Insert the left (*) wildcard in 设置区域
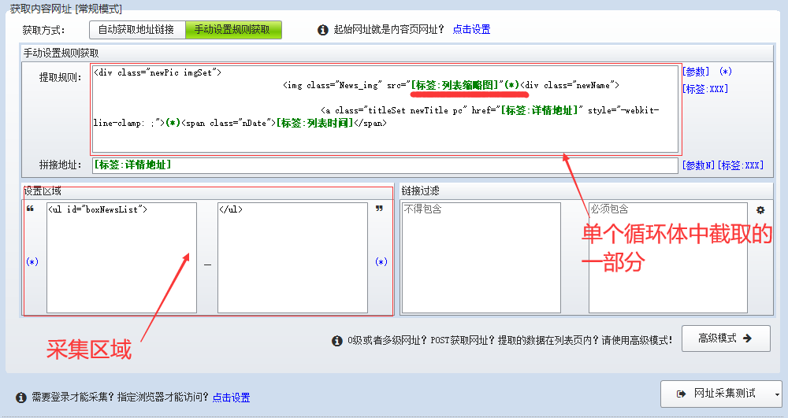788x418 pixels. pyautogui.click(x=32, y=261)
